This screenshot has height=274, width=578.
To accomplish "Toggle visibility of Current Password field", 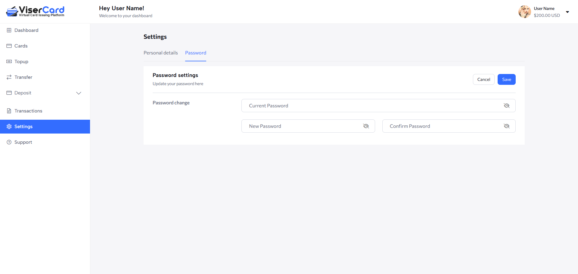I will click(x=507, y=106).
